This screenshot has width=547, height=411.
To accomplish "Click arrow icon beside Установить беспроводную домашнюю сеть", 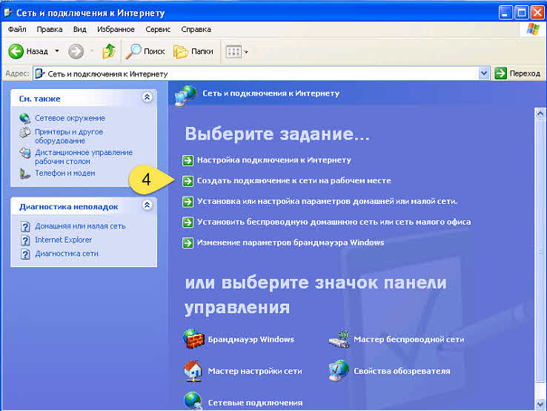I will coord(188,222).
